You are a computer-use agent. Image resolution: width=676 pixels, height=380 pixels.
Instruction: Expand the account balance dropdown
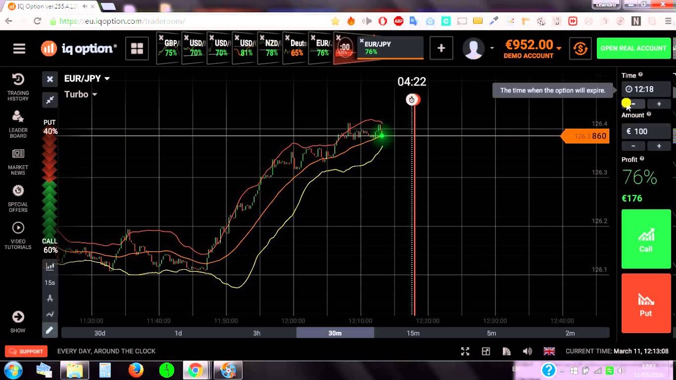click(559, 49)
